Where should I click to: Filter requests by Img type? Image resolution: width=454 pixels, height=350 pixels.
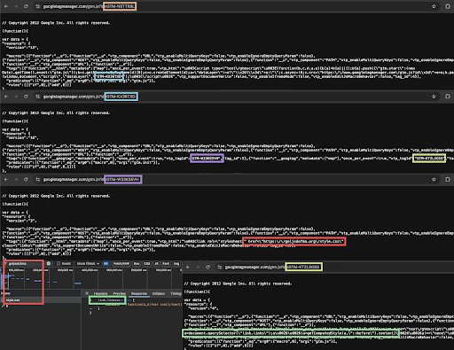176,263
